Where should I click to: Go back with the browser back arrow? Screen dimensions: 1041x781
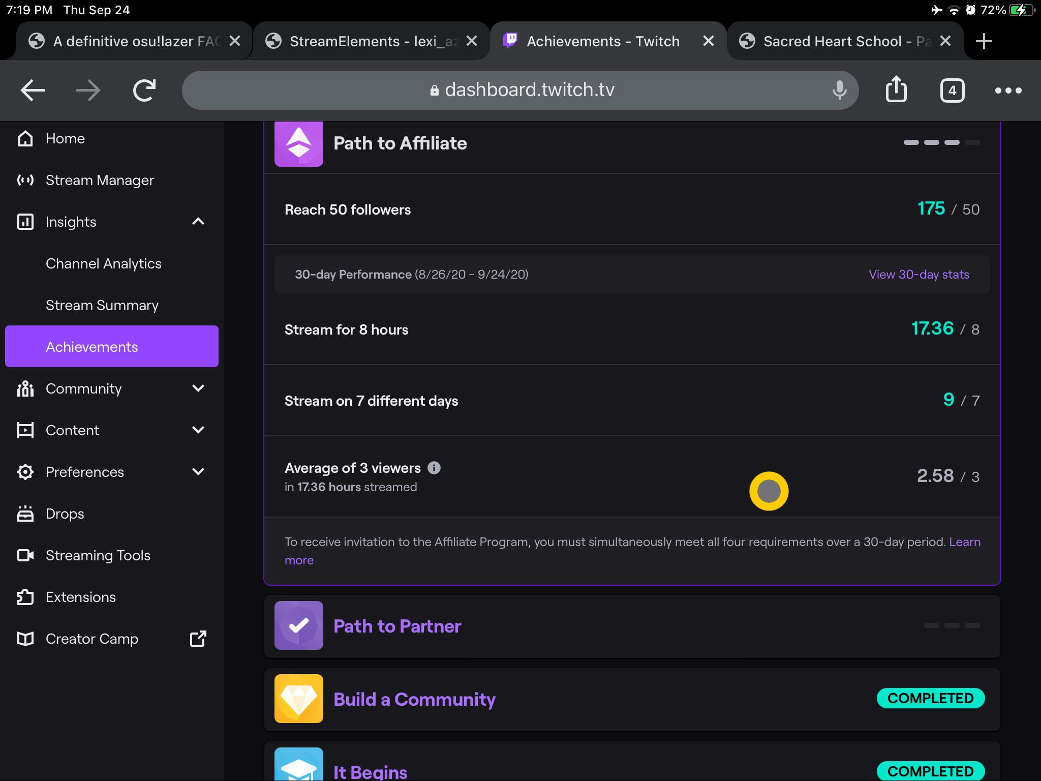click(x=33, y=91)
